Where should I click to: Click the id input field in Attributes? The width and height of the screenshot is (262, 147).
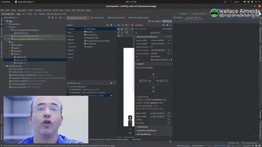(160, 33)
